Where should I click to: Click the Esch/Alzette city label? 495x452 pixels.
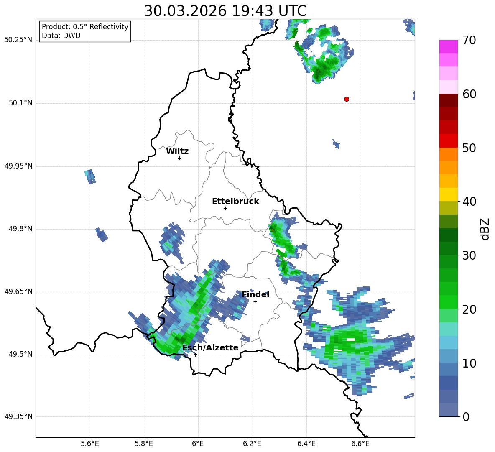click(x=210, y=348)
